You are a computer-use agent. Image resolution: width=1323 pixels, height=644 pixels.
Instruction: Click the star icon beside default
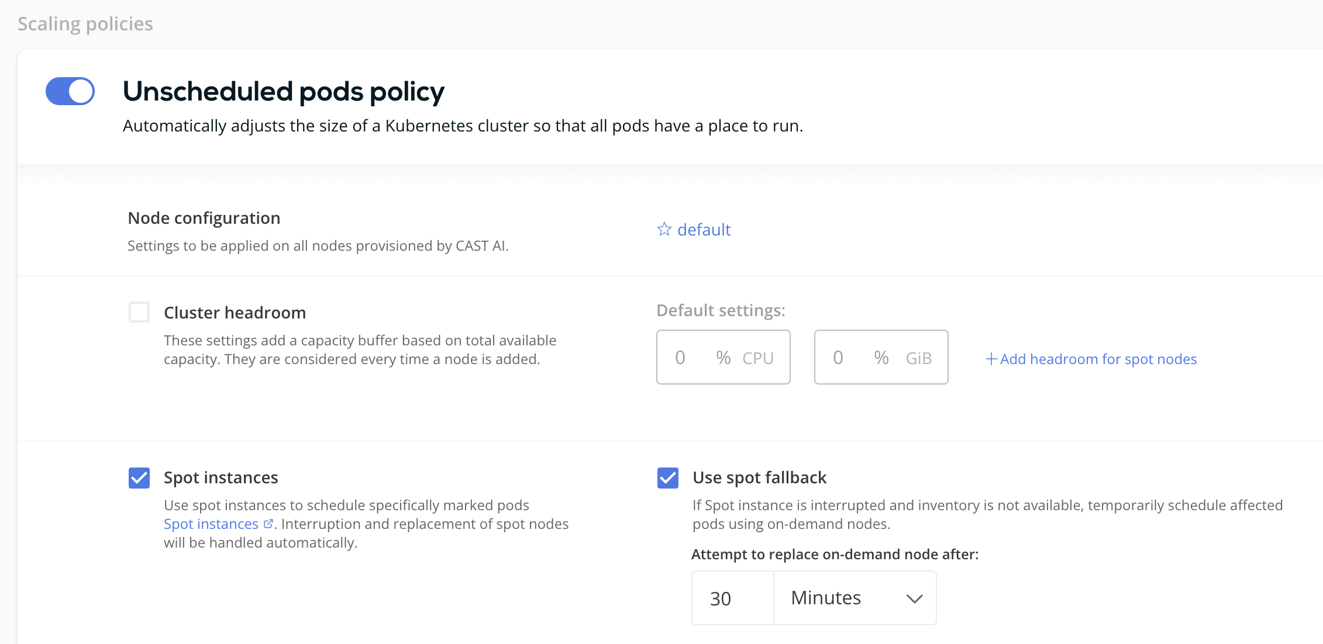click(664, 229)
